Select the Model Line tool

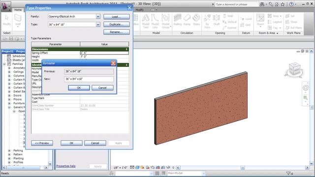click(155, 21)
